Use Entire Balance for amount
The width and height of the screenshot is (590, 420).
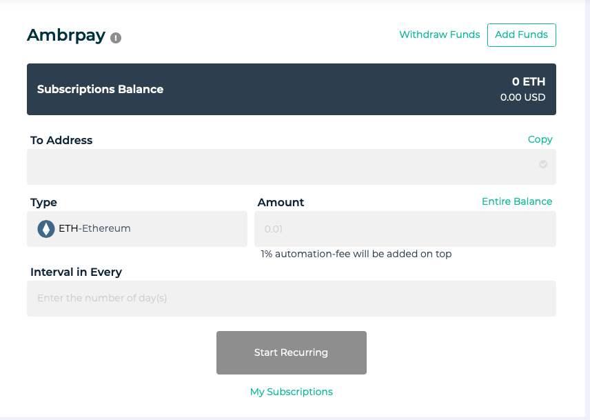click(517, 201)
